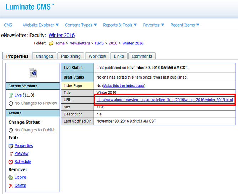Click the Preview page icon
The height and width of the screenshot is (194, 238).
(x=11, y=153)
